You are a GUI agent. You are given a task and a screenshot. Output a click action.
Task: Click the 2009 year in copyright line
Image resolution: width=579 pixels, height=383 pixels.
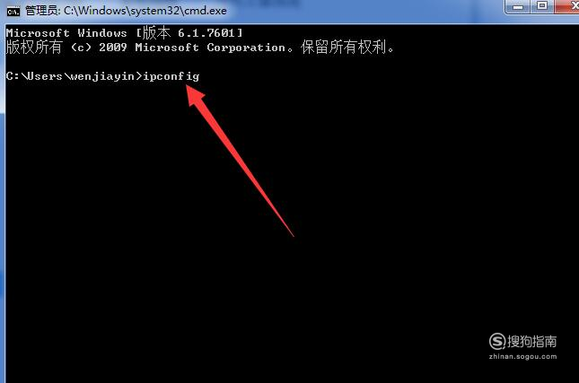[x=113, y=48]
